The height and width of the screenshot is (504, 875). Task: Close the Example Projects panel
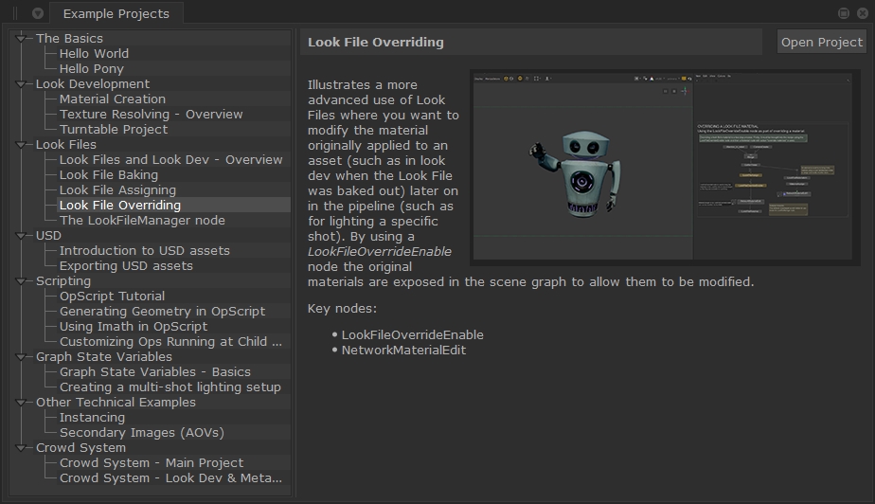862,13
